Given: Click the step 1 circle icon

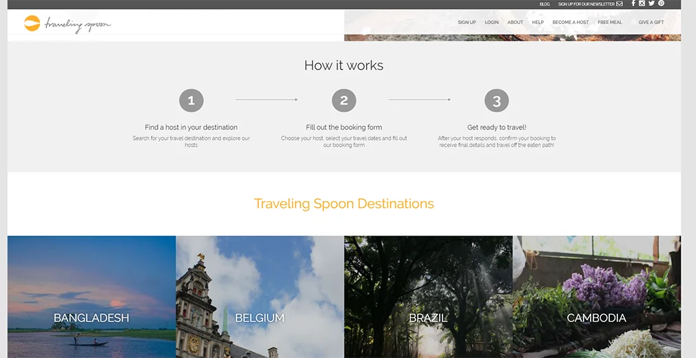Looking at the screenshot, I should (192, 101).
